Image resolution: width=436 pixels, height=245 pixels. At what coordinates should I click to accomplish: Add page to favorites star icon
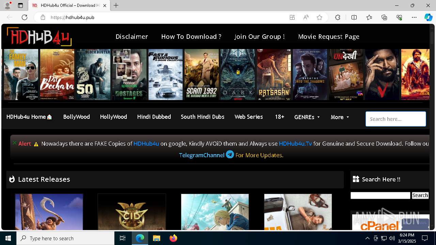[320, 17]
